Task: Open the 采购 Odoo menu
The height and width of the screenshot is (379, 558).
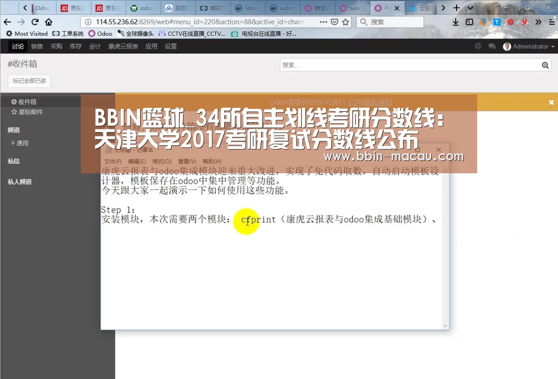Action: [x=56, y=46]
